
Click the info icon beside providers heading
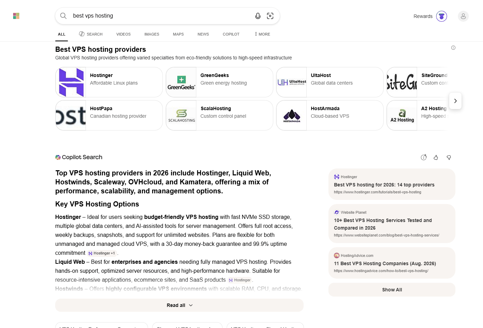coord(453,48)
